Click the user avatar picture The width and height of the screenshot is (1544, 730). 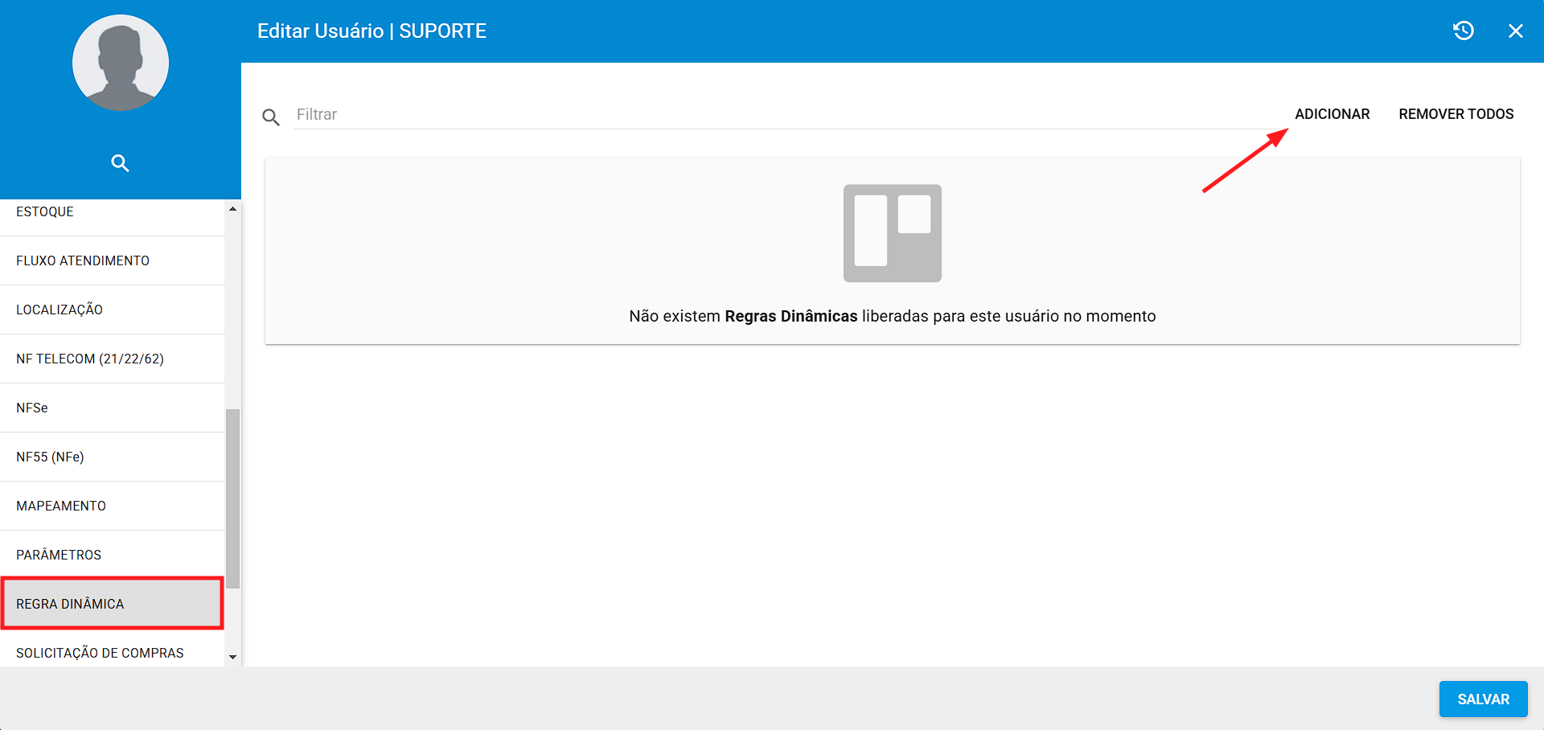click(121, 63)
